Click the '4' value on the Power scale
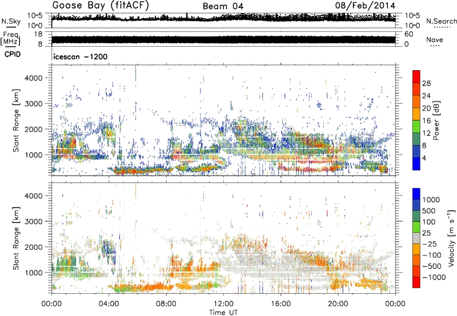The image size is (457, 316). [424, 158]
